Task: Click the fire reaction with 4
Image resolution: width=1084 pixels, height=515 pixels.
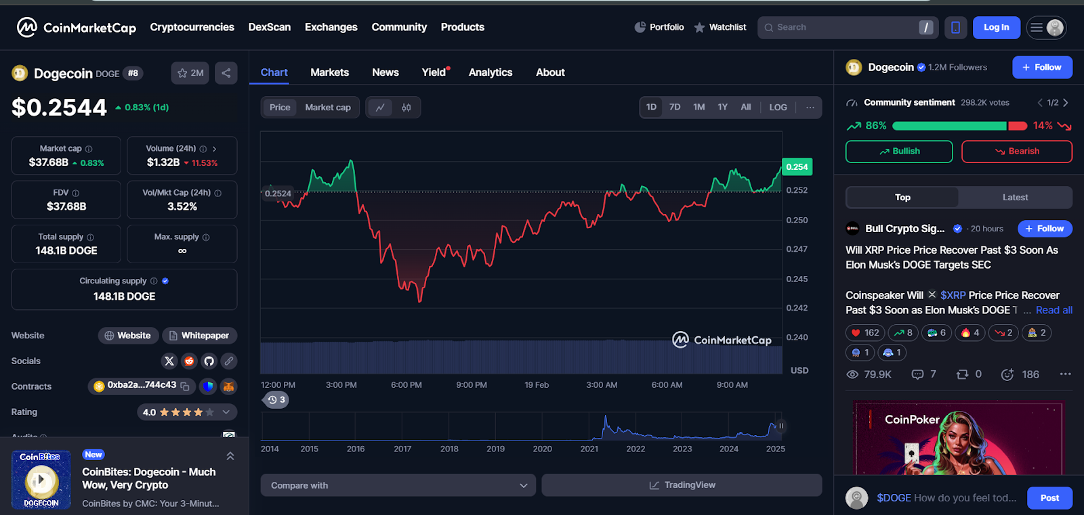Action: click(970, 332)
